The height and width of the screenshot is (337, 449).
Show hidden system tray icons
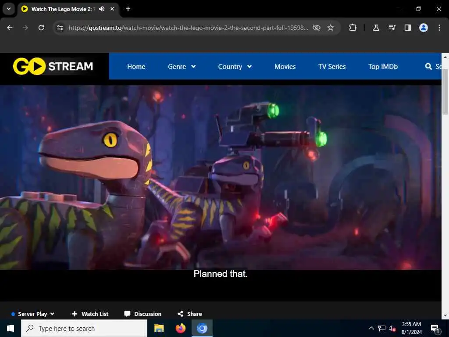pyautogui.click(x=371, y=328)
